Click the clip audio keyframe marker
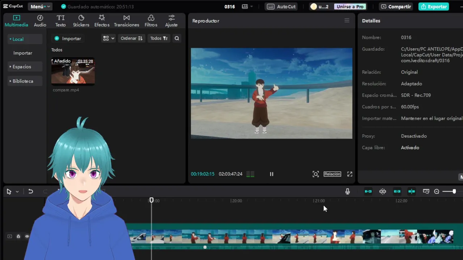Screen dimensions: 463x260 pyautogui.click(x=205, y=247)
